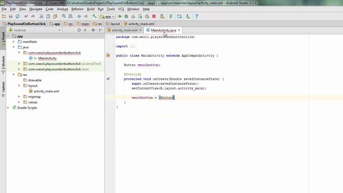Click the Redo arrow icon
The image size is (343, 193).
pyautogui.click(x=33, y=17)
